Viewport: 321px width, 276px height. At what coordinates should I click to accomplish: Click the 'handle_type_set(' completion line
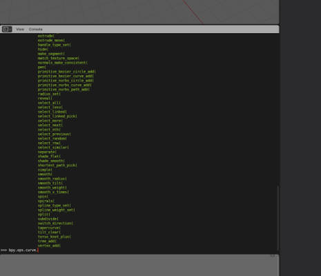click(x=55, y=45)
